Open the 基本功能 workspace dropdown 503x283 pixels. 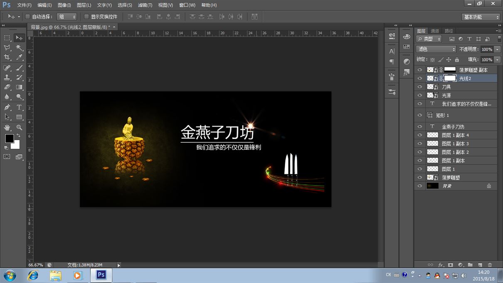pyautogui.click(x=481, y=17)
